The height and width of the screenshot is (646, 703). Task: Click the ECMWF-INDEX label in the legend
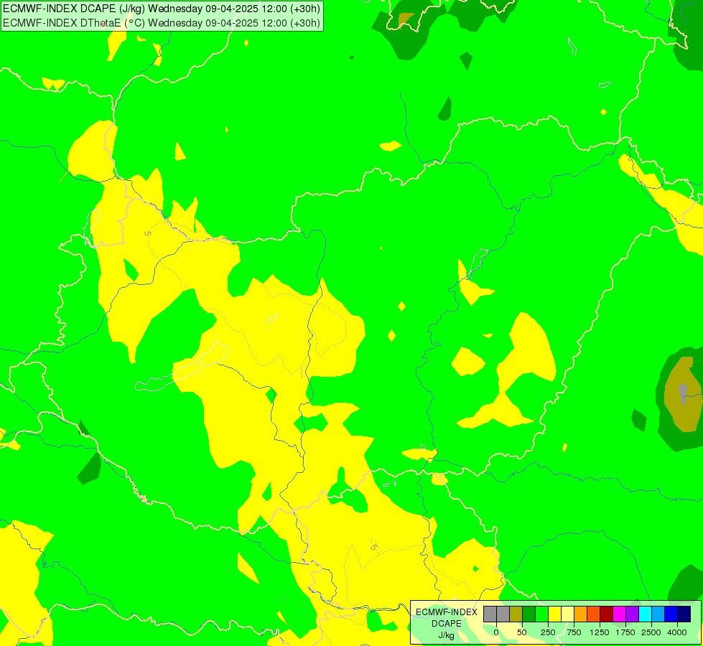tap(447, 612)
